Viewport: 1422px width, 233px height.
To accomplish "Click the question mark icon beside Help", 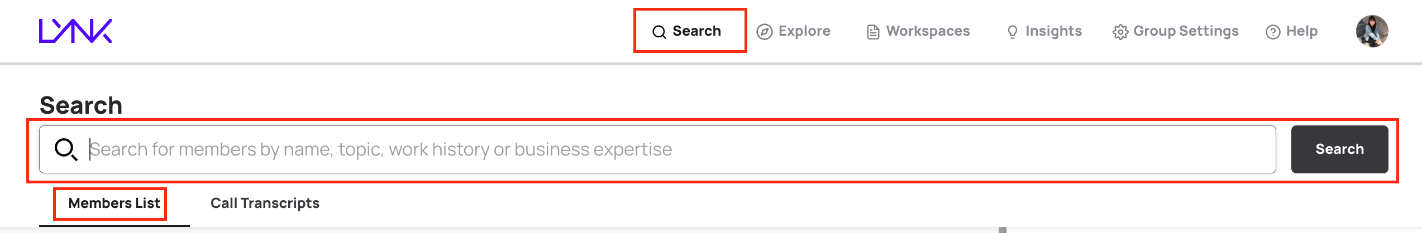I will coord(1273,32).
